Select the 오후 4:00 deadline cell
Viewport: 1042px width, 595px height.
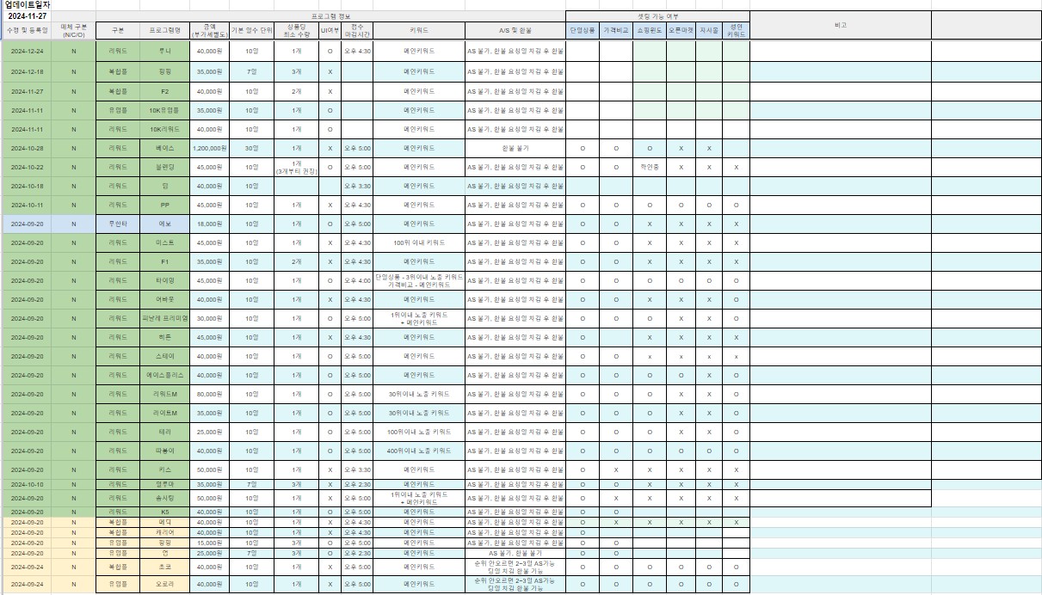click(x=357, y=280)
